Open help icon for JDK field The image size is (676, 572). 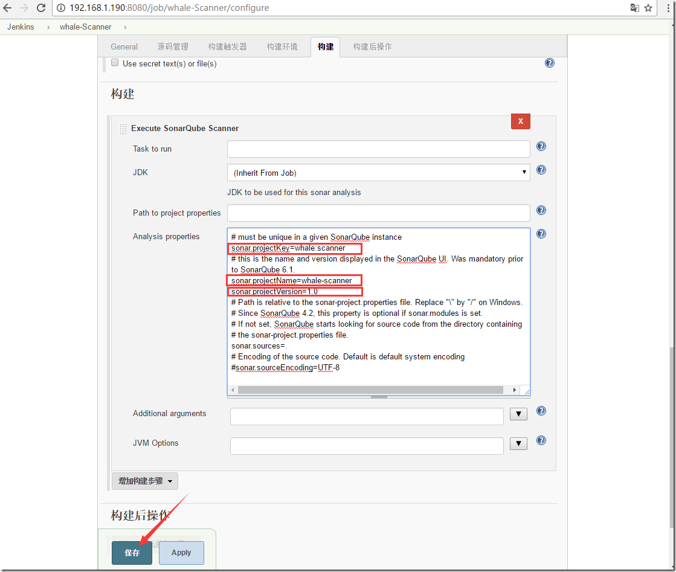pyautogui.click(x=541, y=170)
